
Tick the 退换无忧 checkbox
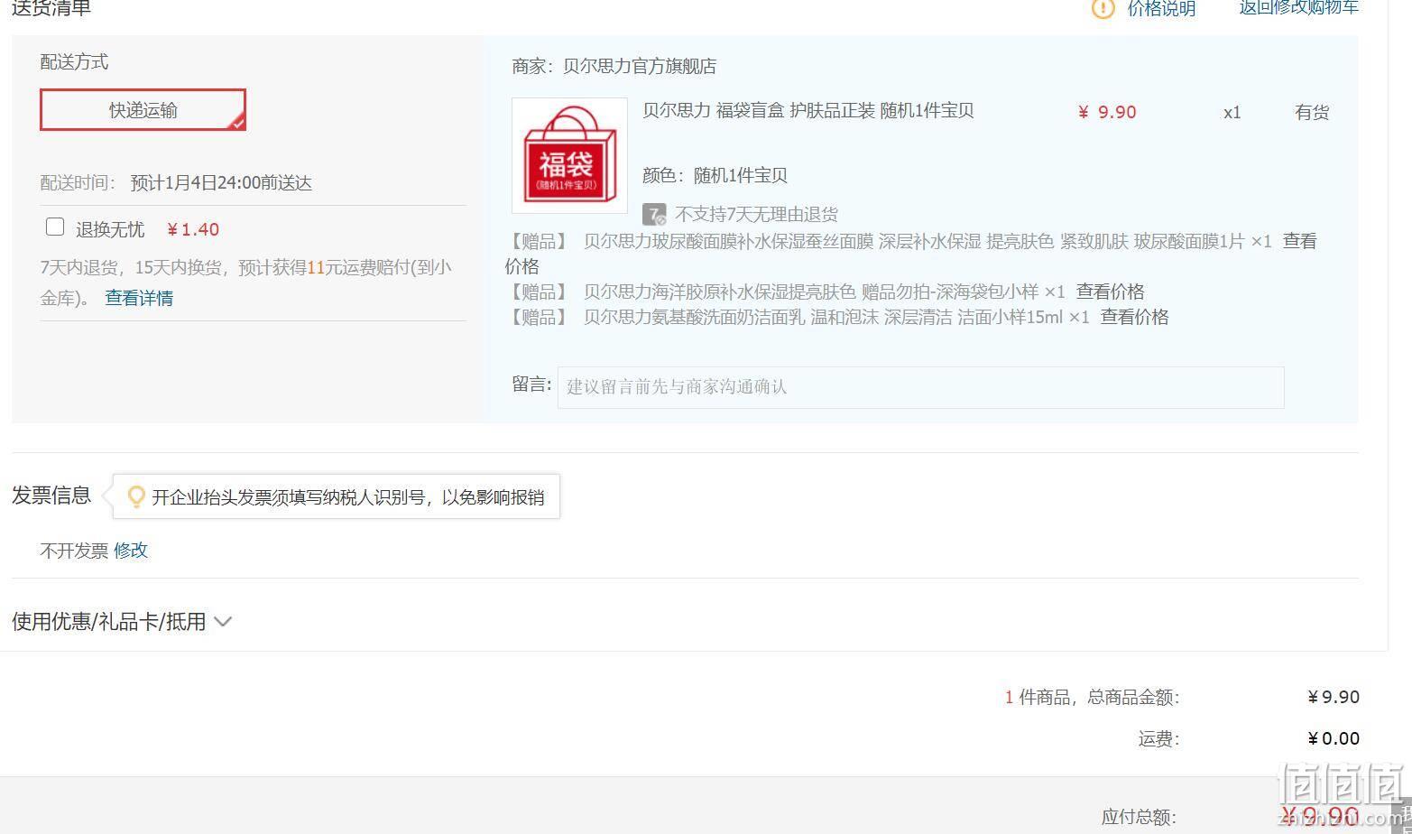[55, 227]
